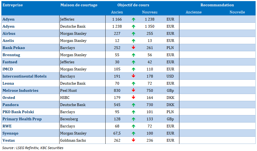The width and height of the screenshot is (257, 151).
Task: Click the green up arrow in Airbus row
Action: (133, 34)
